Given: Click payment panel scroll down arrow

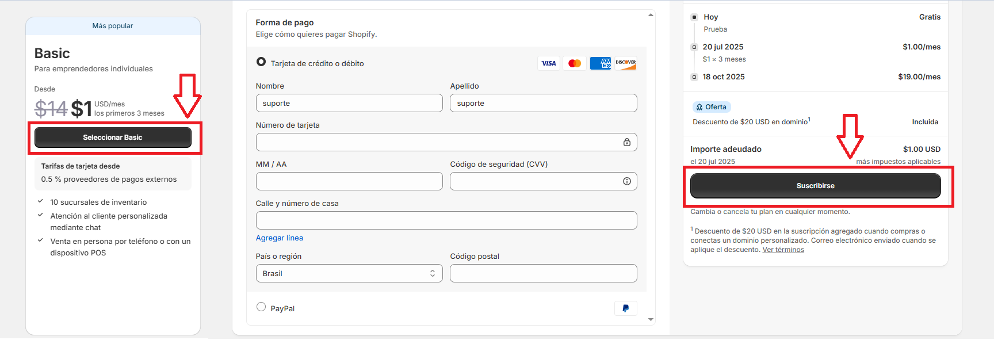Looking at the screenshot, I should [651, 319].
